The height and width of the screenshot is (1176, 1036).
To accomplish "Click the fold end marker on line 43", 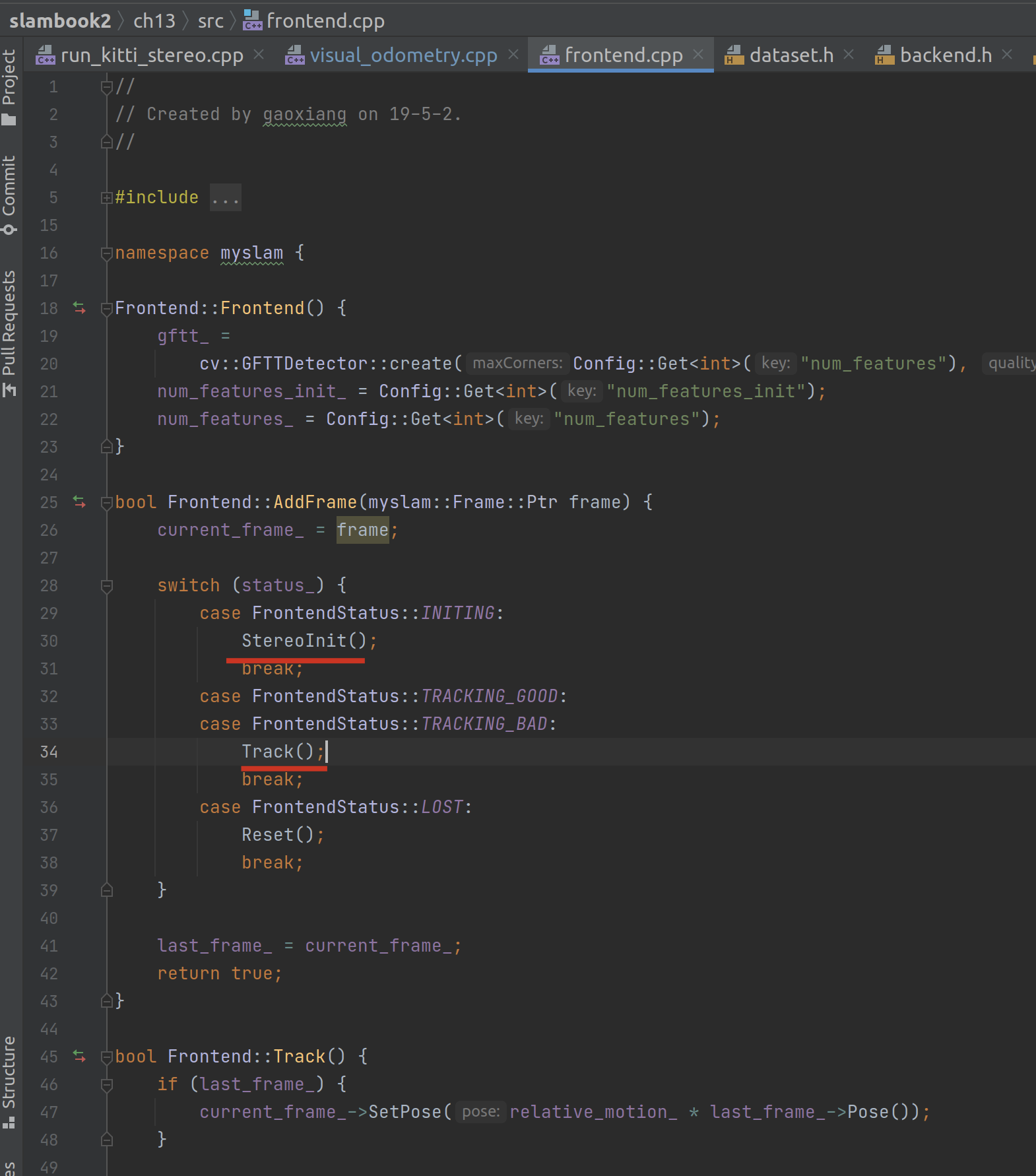I will (x=106, y=1001).
